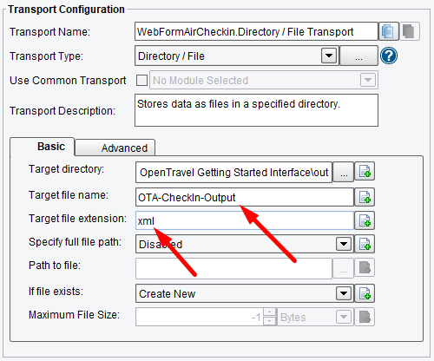Viewport: 434px width, 361px height.
Task: Switch to the Advanced tab
Action: tap(115, 148)
